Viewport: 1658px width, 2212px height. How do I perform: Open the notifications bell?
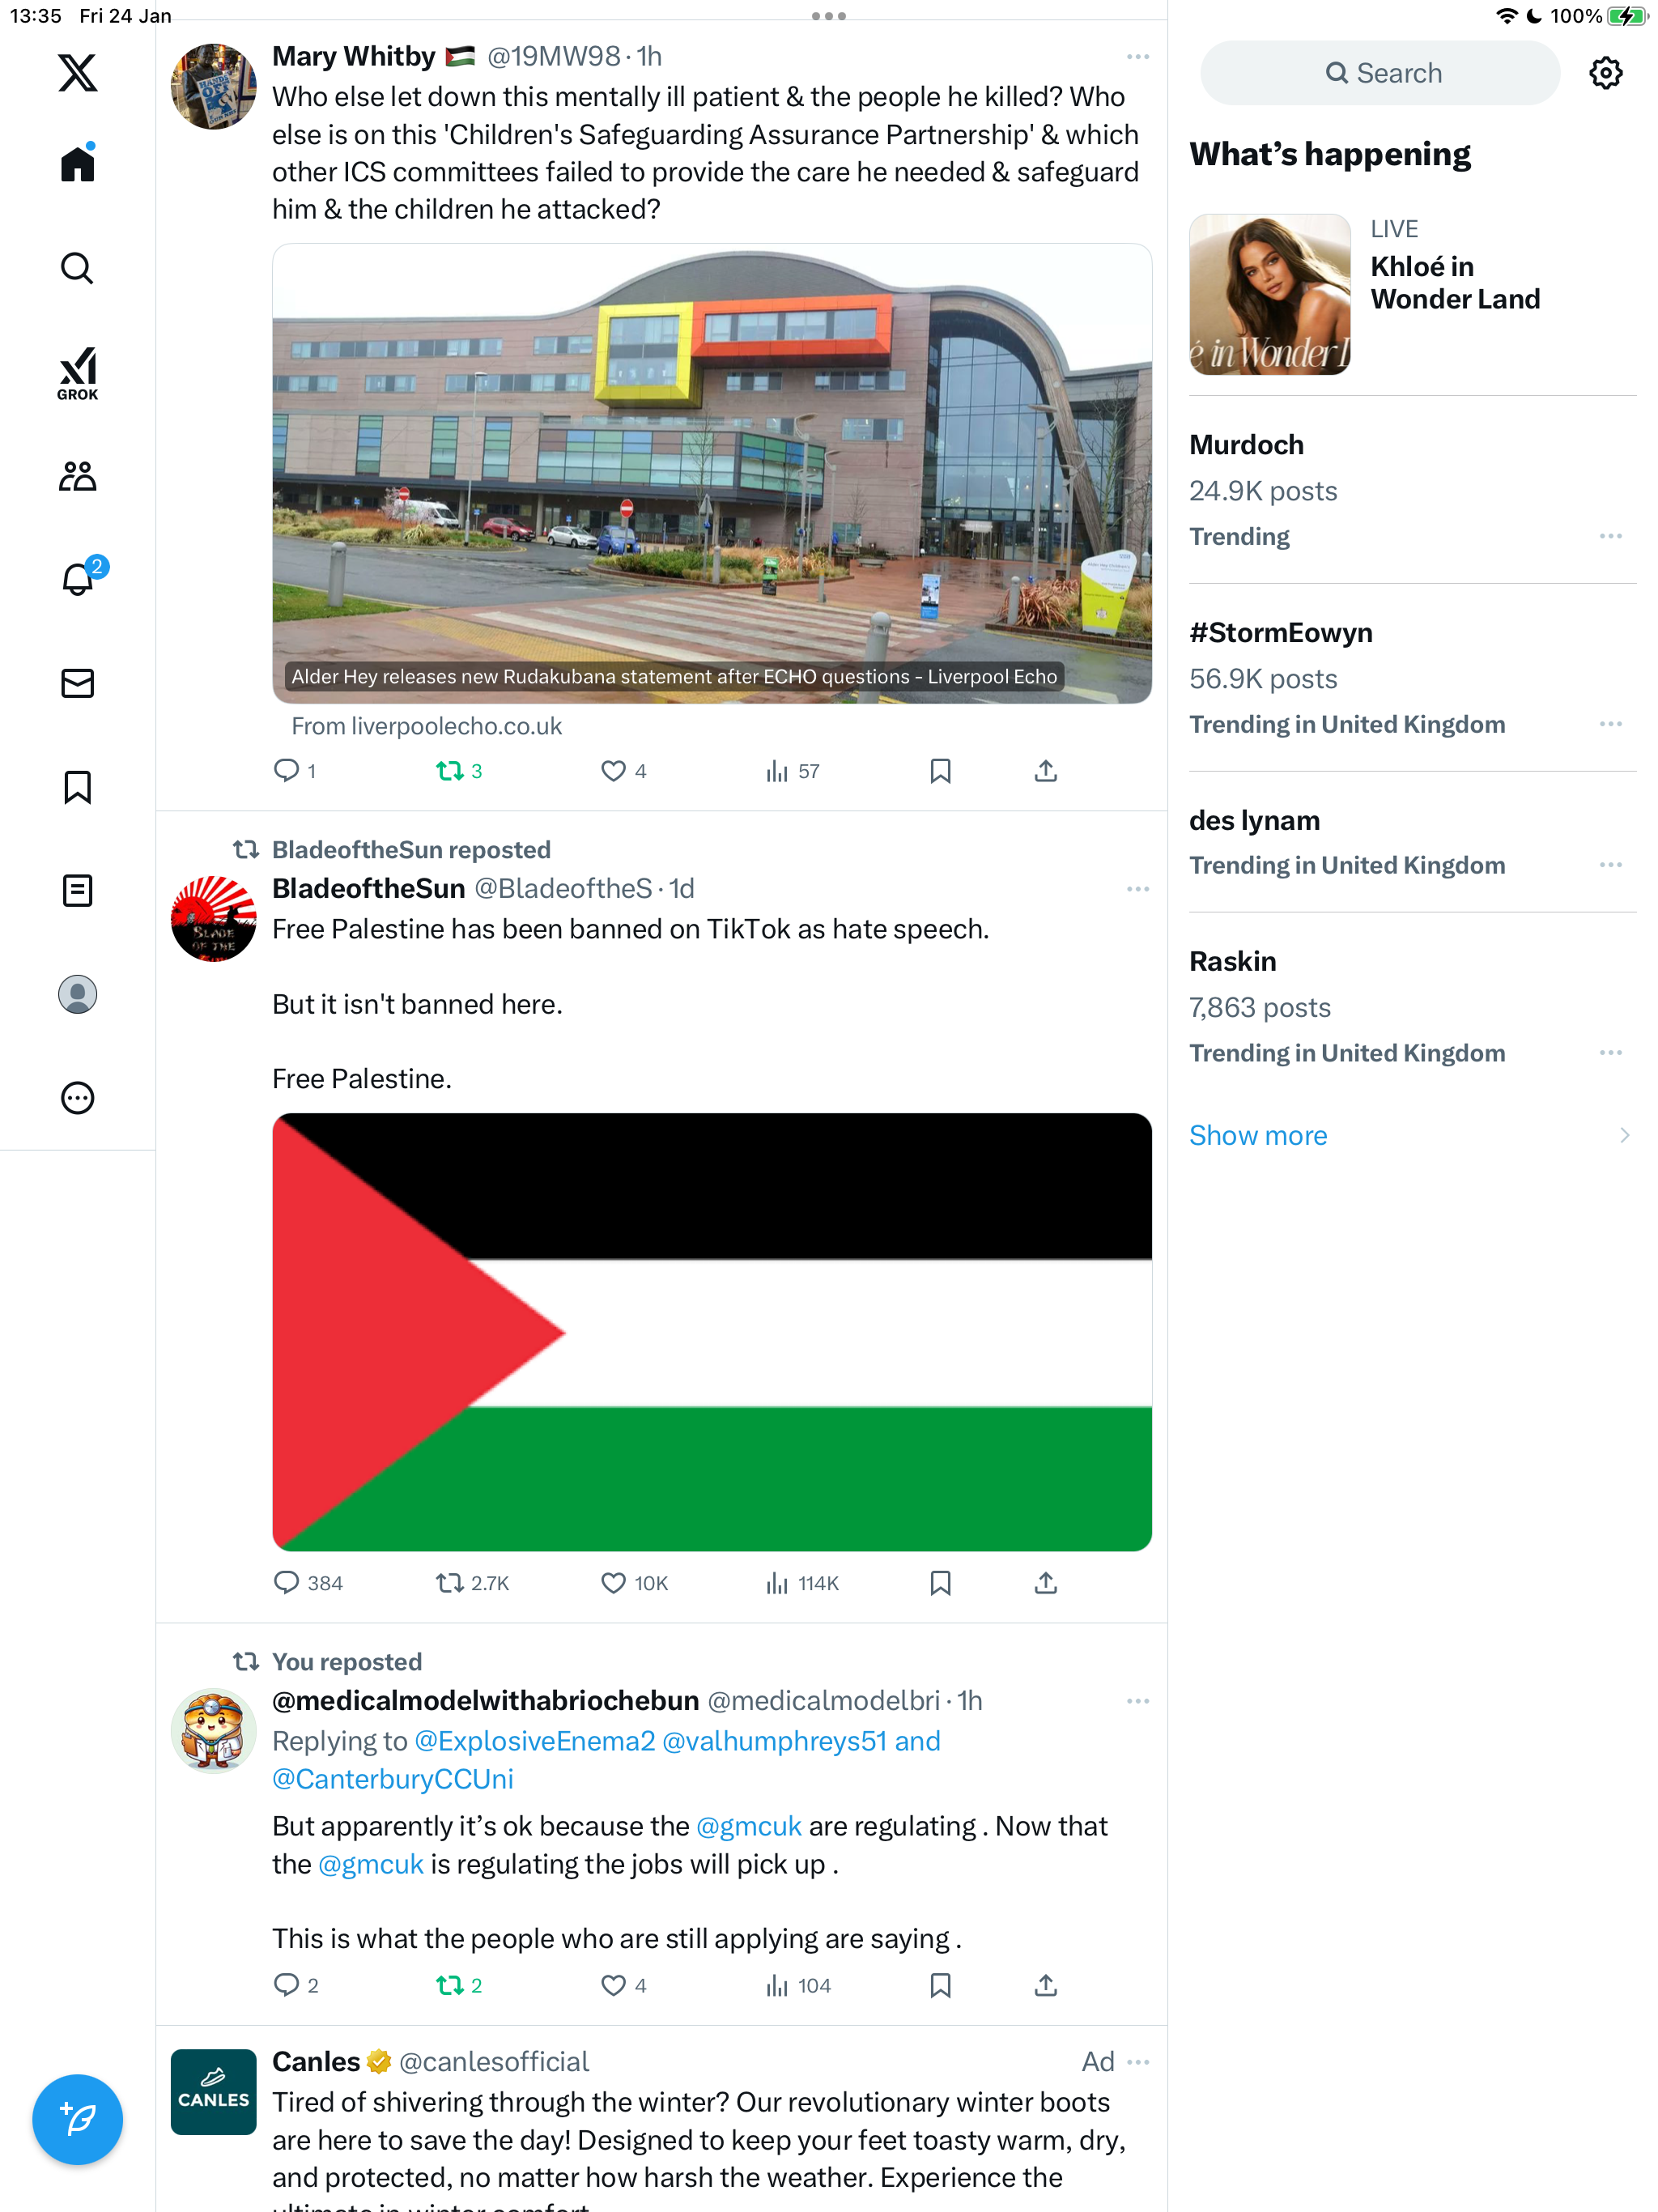coord(78,578)
